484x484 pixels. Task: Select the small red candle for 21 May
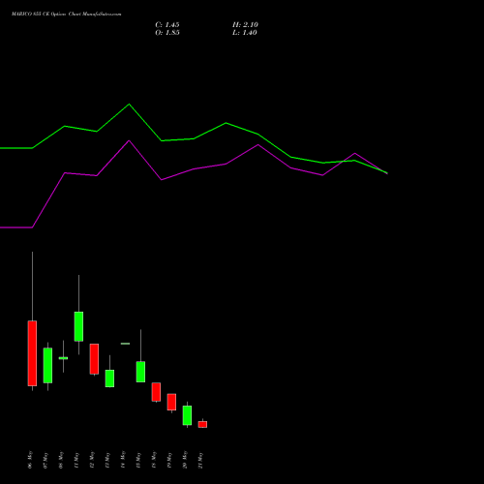(x=202, y=424)
